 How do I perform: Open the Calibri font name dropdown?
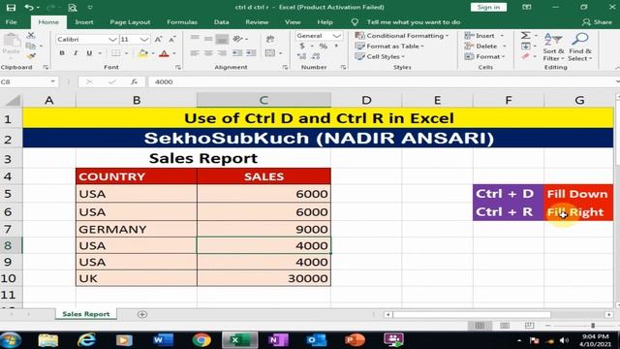pyautogui.click(x=112, y=39)
